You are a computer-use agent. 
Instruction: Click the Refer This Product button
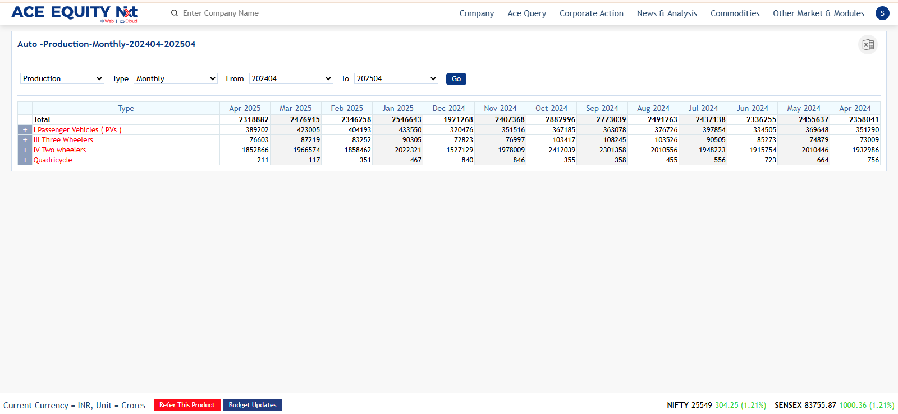[187, 405]
